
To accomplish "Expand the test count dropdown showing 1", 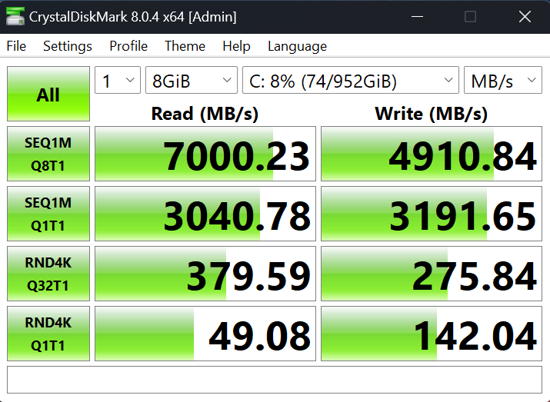I will (118, 80).
